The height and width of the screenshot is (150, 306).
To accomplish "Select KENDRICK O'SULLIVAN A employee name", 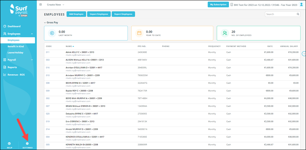I will pos(84,137).
